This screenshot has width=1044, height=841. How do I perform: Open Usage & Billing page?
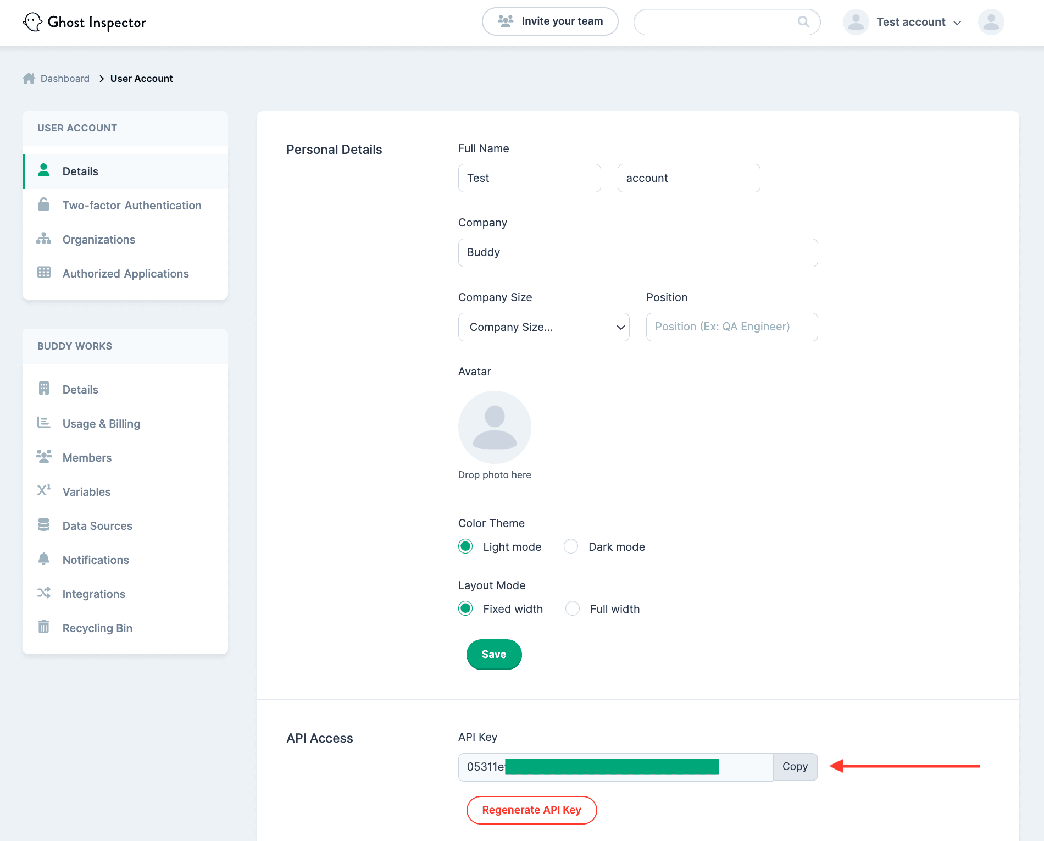pyautogui.click(x=125, y=424)
